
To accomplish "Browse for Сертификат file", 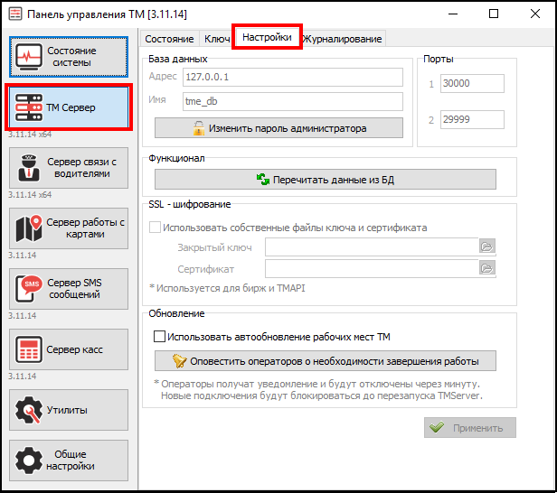I will point(487,268).
